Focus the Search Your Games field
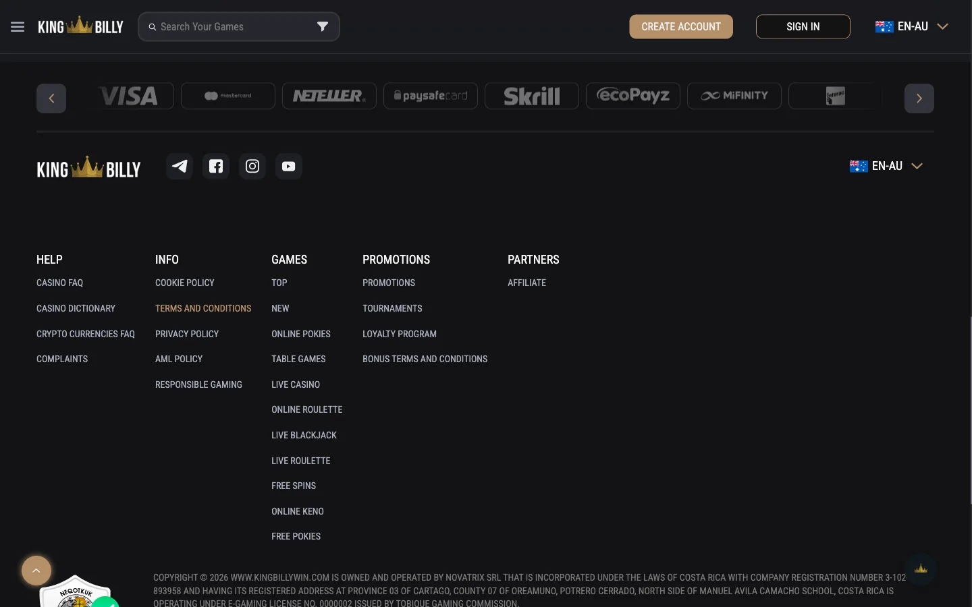This screenshot has width=972, height=607. pyautogui.click(x=238, y=27)
